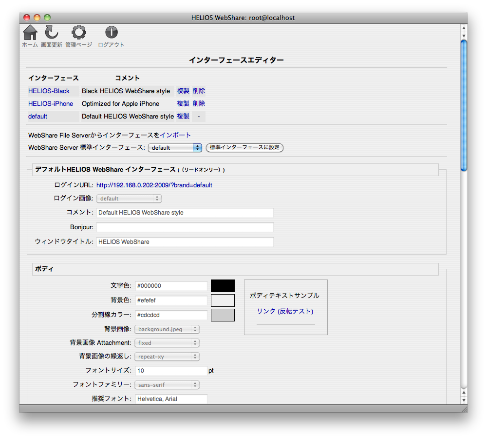Open the 背景画像の繰返し dropdown repeat-xy
Screen dimensions: 487x439
tap(167, 357)
